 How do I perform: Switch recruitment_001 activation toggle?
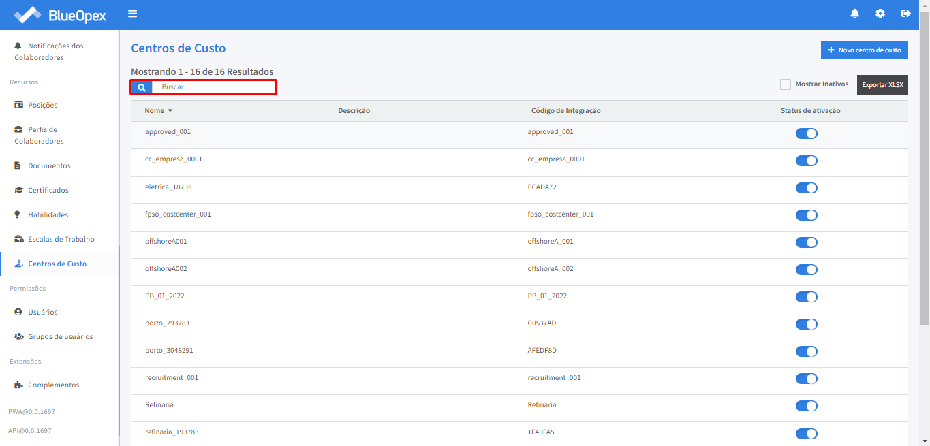pos(807,379)
